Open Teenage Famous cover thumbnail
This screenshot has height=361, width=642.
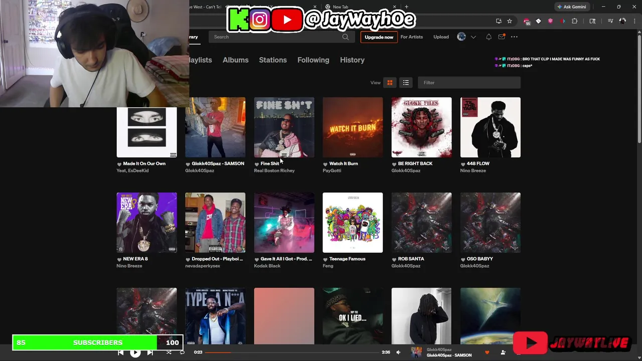click(x=353, y=223)
